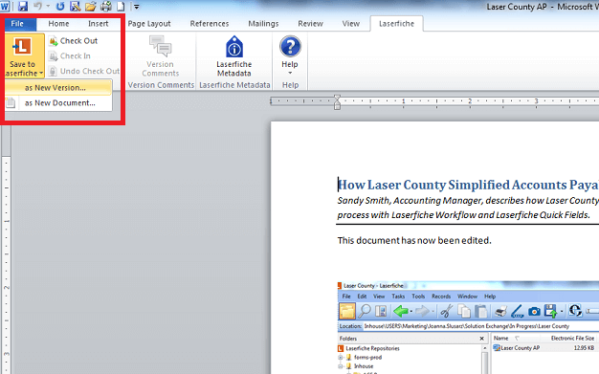Click the Undo Check Out button
Image resolution: width=599 pixels, height=374 pixels.
(84, 71)
